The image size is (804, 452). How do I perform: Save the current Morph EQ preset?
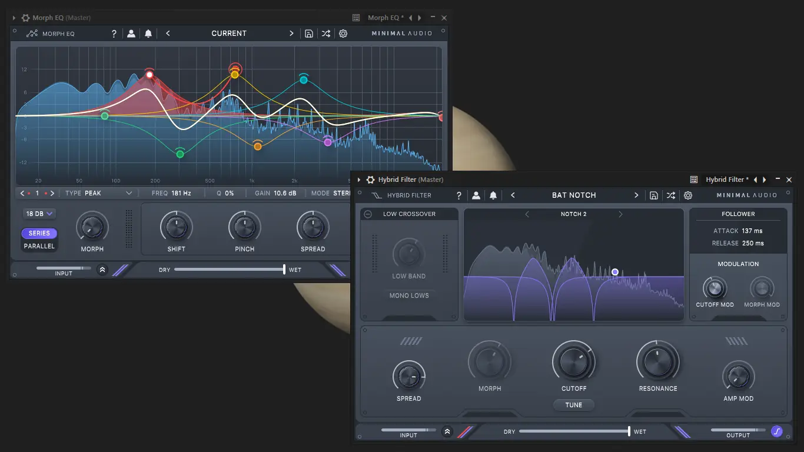pos(309,34)
